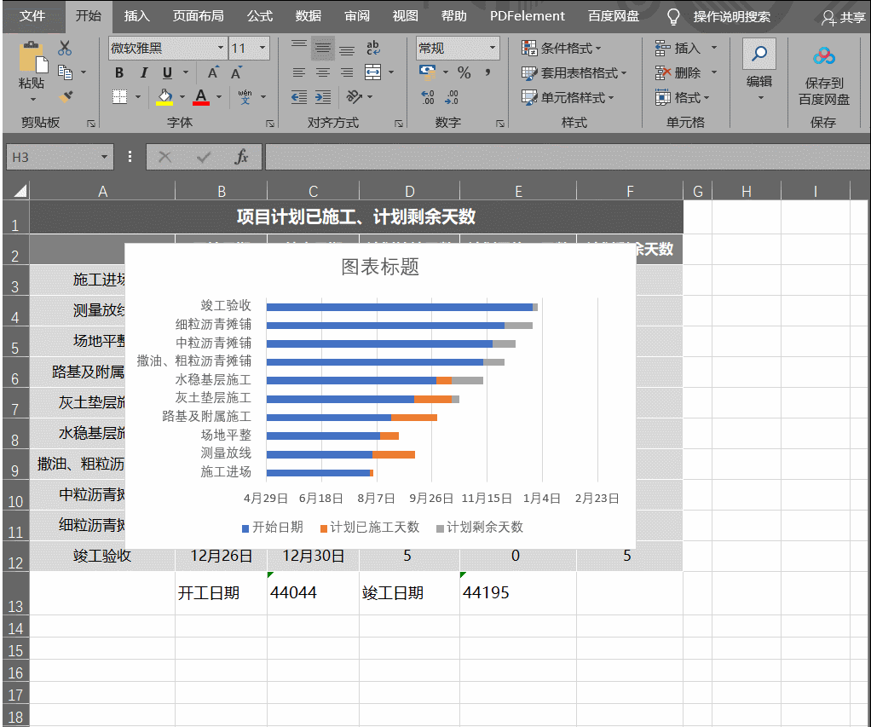Open font name dropdown 微软雅黑
This screenshot has width=871, height=727.
[x=221, y=49]
